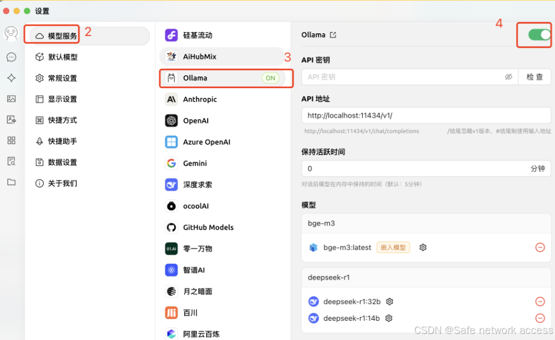
Task: Remove the deepseek-r1:32b model
Action: (x=540, y=302)
